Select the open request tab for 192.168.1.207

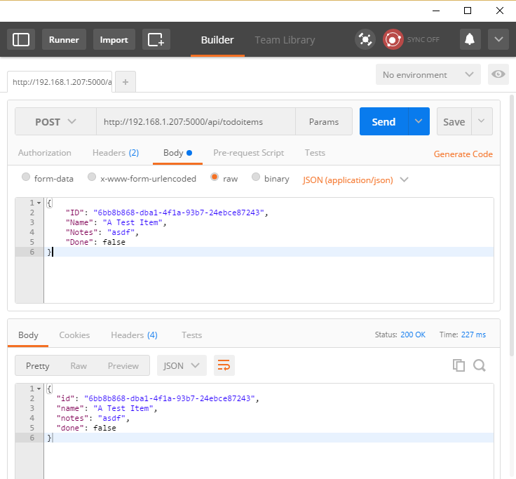pyautogui.click(x=60, y=82)
